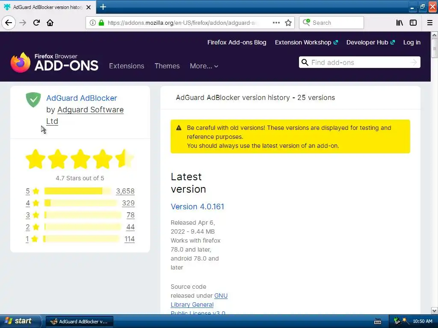Click the 4-star rating bar
The height and width of the screenshot is (328, 438).
click(81, 203)
